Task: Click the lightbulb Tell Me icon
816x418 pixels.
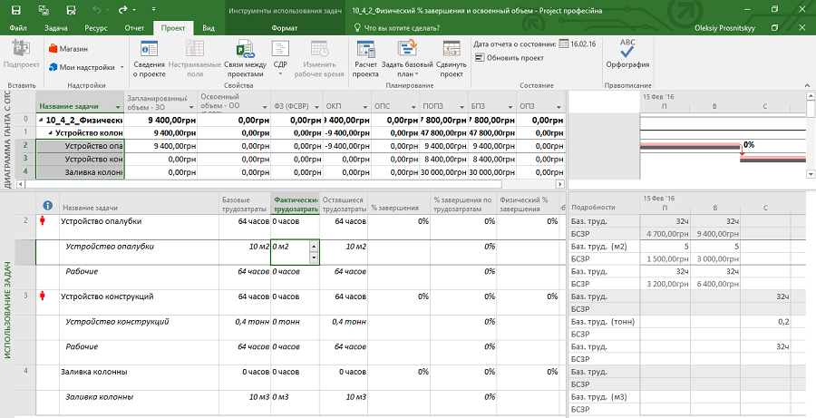Action: pyautogui.click(x=357, y=27)
